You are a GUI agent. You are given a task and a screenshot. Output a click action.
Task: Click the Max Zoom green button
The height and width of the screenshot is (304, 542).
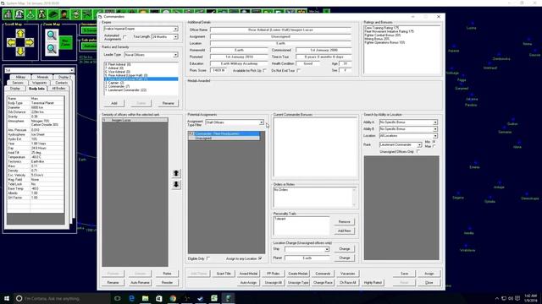click(x=65, y=42)
